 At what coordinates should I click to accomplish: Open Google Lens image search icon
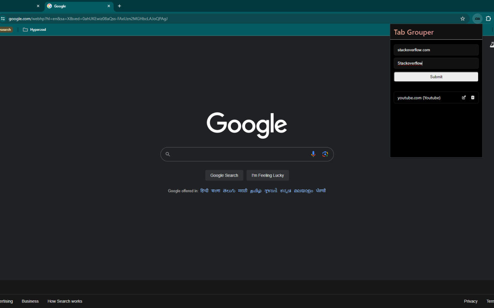point(325,154)
